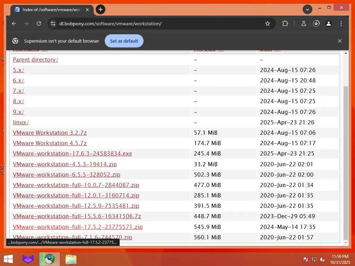Open the Extensions puzzle icon
The image size is (355, 266).
coord(285,24)
